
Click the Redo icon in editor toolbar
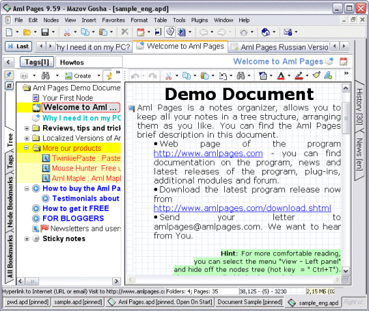pyautogui.click(x=153, y=76)
